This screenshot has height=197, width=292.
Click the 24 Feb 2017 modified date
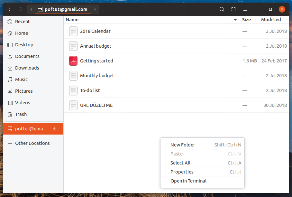point(274,61)
